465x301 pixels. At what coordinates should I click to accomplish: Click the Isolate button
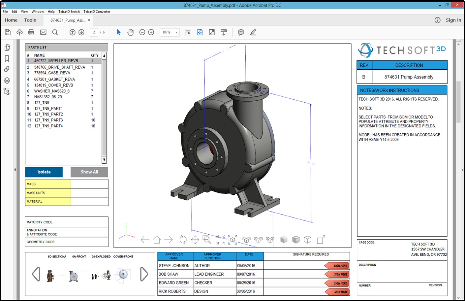point(44,172)
